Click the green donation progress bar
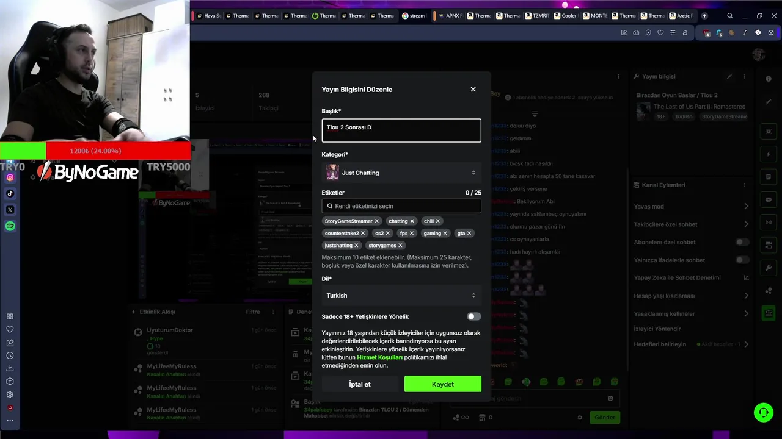Screen dimensions: 782x439 (23, 151)
